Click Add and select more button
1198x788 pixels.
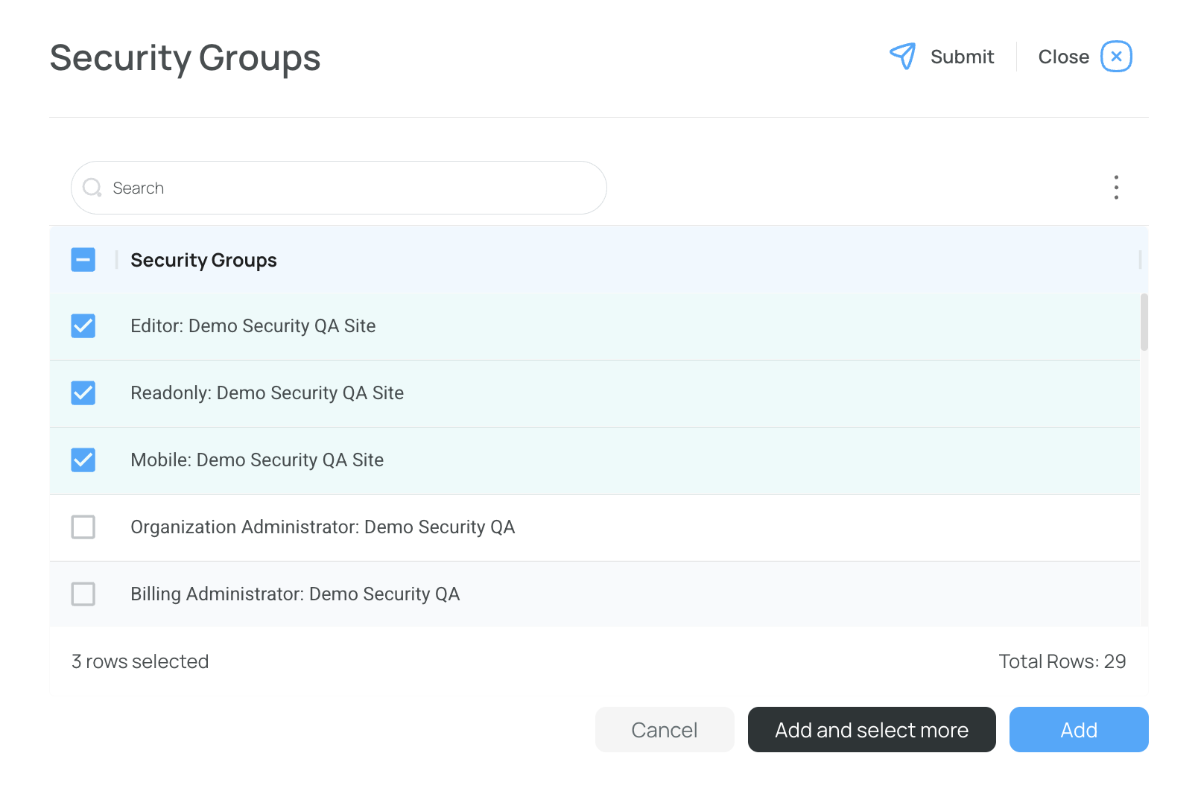tap(872, 730)
